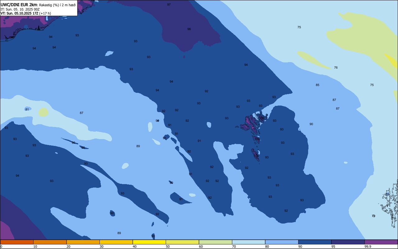Screen dimensions: 398x249
Task: Click the purple legend swatch above 99.9
Action: tap(381, 242)
